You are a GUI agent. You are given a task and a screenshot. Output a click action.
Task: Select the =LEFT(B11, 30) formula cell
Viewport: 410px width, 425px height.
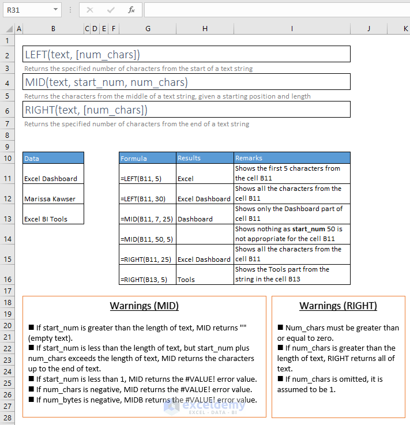[x=148, y=194]
